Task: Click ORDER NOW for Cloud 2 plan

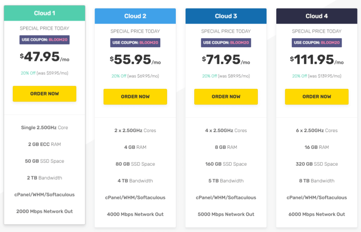Action: coord(135,97)
